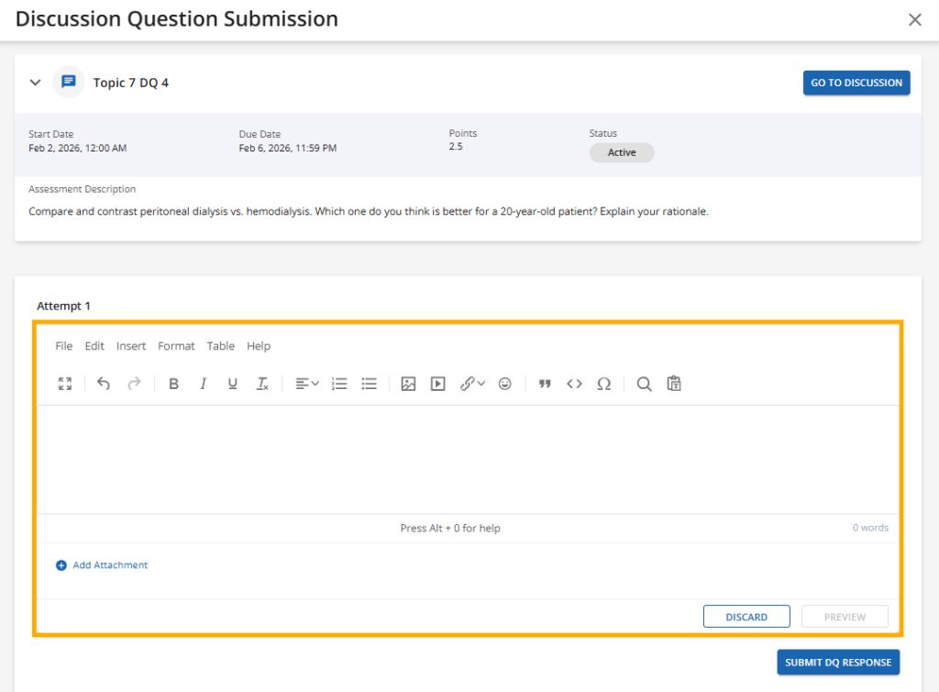This screenshot has width=939, height=692.
Task: Toggle underline formatting
Action: (232, 384)
